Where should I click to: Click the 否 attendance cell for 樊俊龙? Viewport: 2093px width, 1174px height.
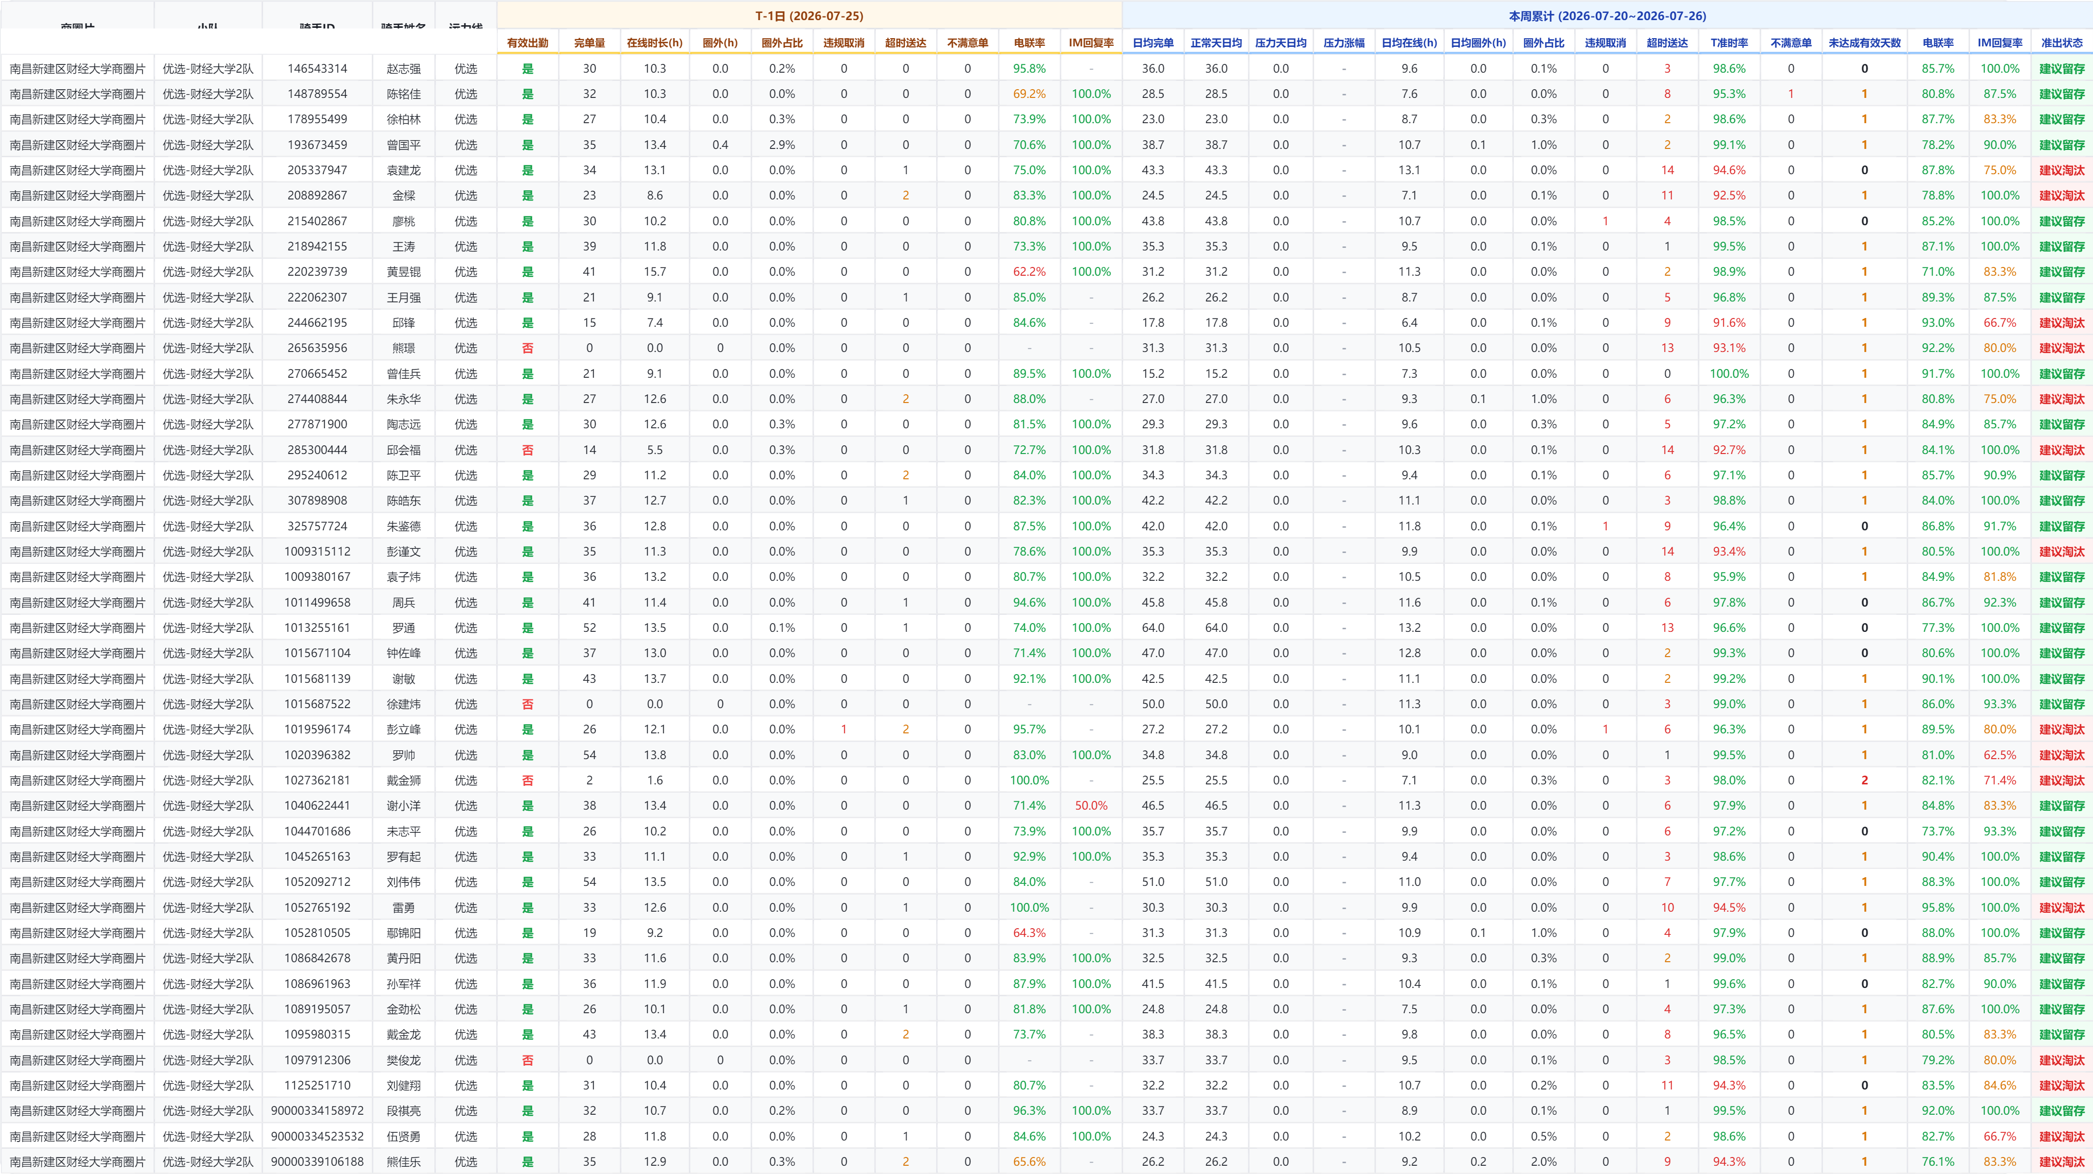click(x=527, y=1060)
